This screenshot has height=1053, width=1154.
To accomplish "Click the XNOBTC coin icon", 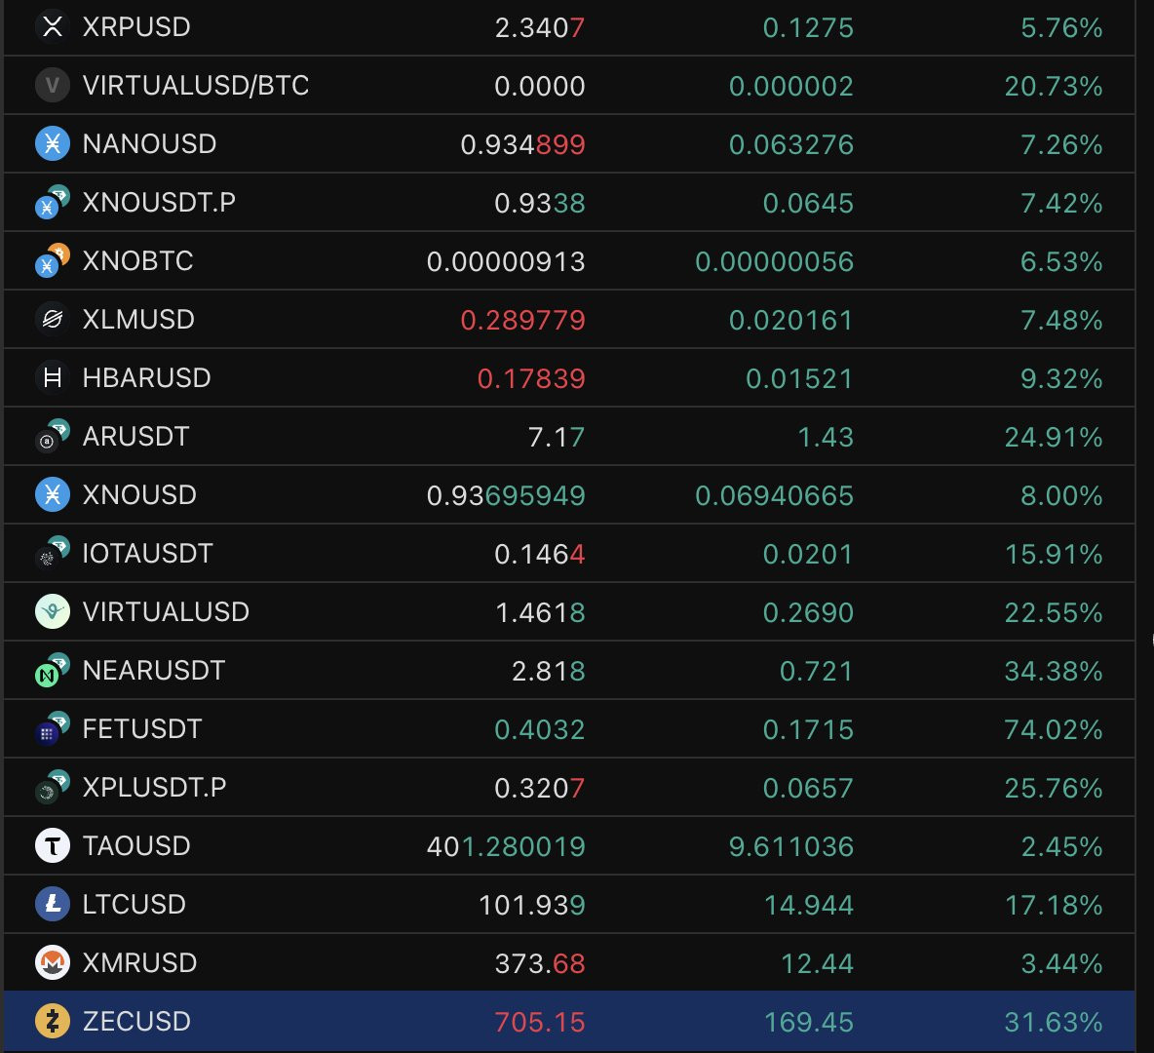I will point(53,260).
